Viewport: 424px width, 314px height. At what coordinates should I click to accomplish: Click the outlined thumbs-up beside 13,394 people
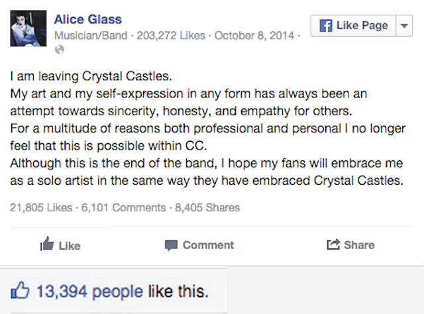19,291
